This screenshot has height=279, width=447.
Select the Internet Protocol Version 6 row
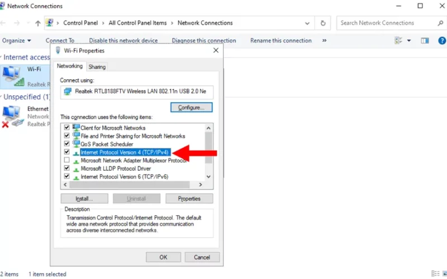pyautogui.click(x=124, y=177)
